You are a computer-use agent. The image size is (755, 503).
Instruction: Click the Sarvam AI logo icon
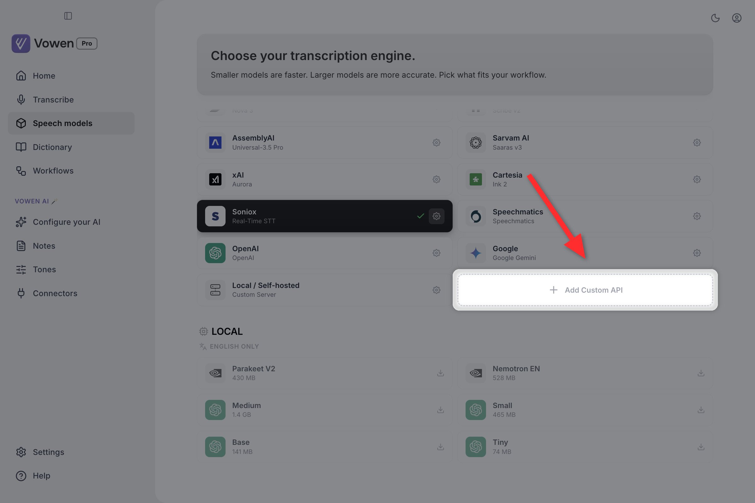click(x=475, y=142)
